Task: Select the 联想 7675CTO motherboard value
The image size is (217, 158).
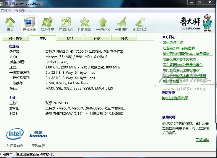Action: 56,103
